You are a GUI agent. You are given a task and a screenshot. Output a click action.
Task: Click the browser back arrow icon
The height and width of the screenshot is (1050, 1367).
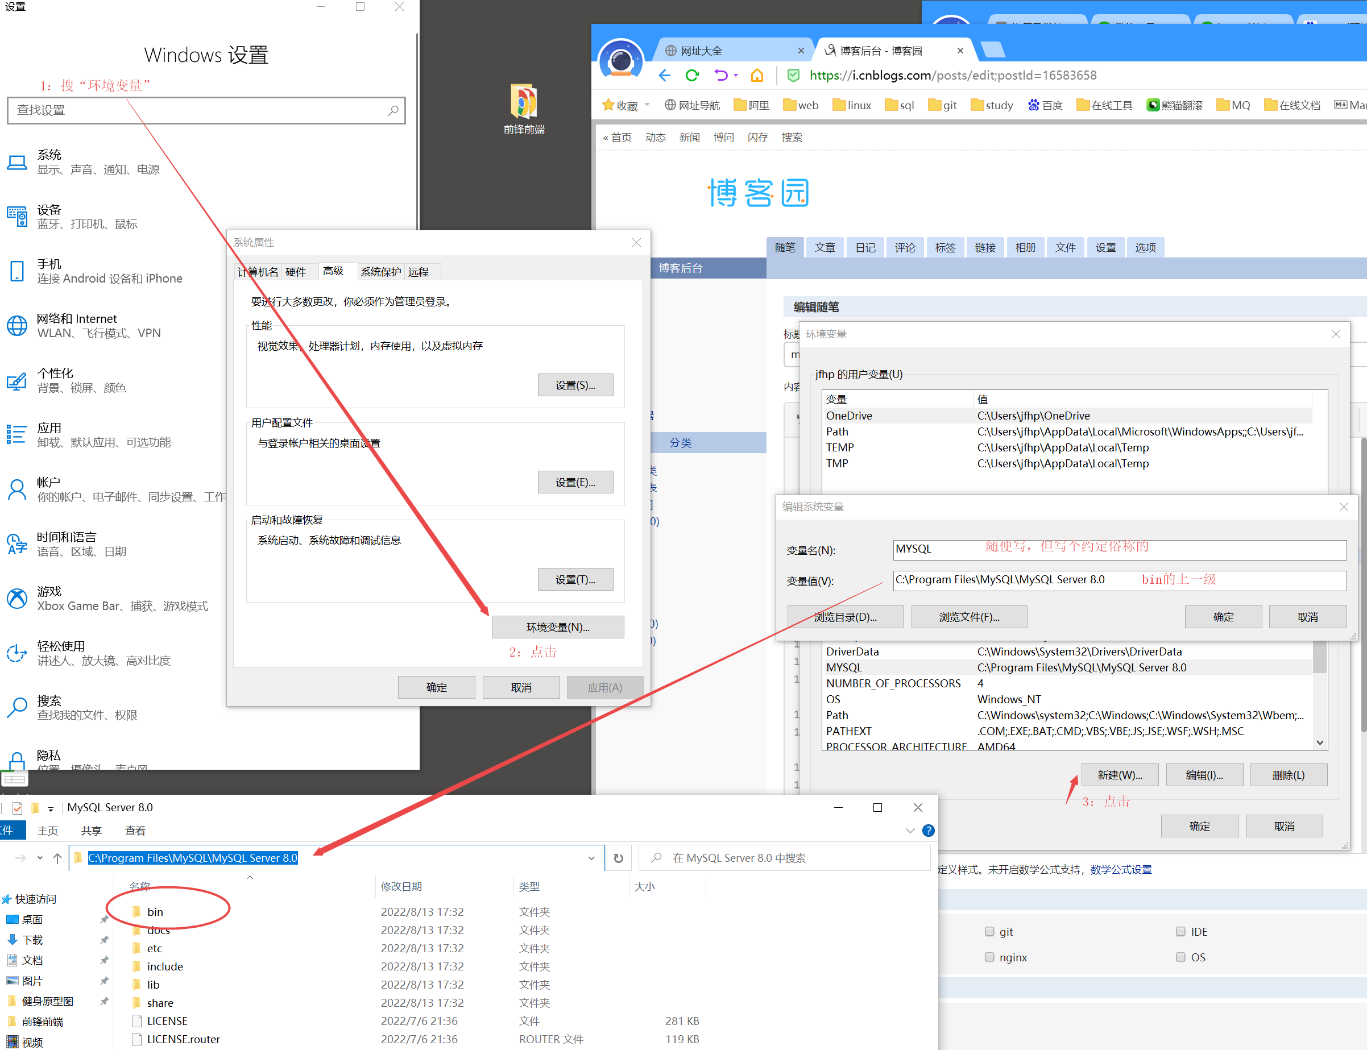click(664, 76)
